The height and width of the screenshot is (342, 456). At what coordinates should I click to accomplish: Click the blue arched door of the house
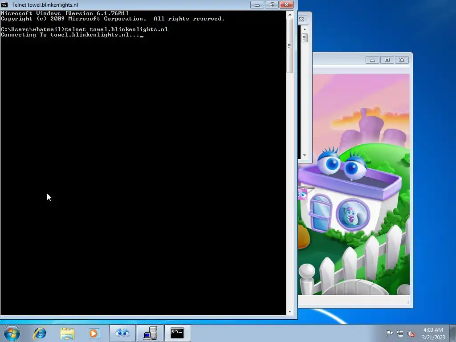point(321,212)
